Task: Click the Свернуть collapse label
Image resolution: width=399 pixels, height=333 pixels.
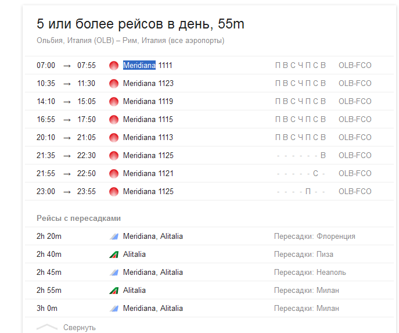Action: click(x=80, y=327)
